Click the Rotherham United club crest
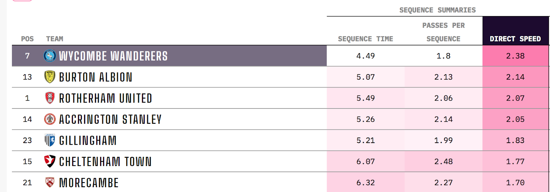Screen dimensions: 550x192 coord(50,98)
